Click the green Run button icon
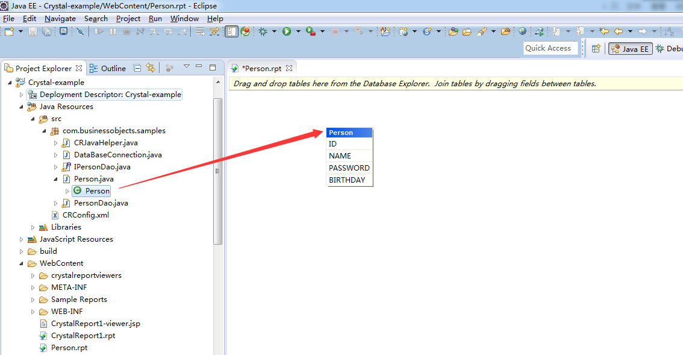The width and height of the screenshot is (683, 355). (287, 31)
